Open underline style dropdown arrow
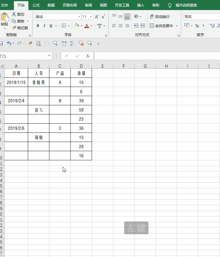The height and width of the screenshot is (257, 220). pos(56,26)
